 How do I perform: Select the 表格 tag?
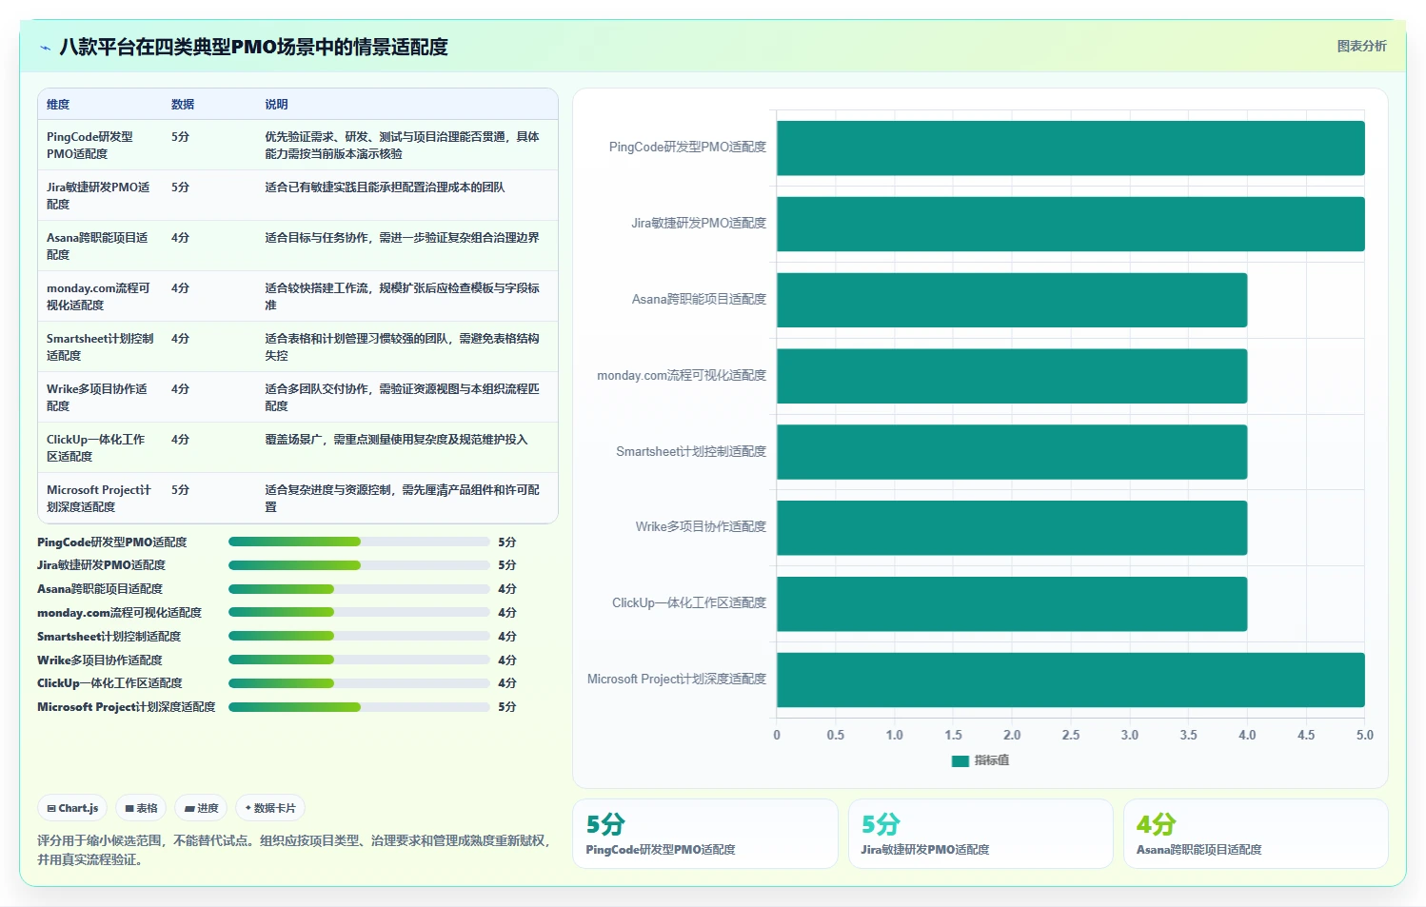(141, 808)
